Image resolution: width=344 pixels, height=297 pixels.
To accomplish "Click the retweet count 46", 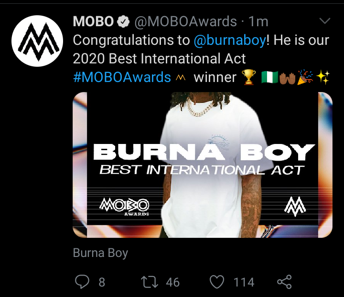I will click(173, 282).
